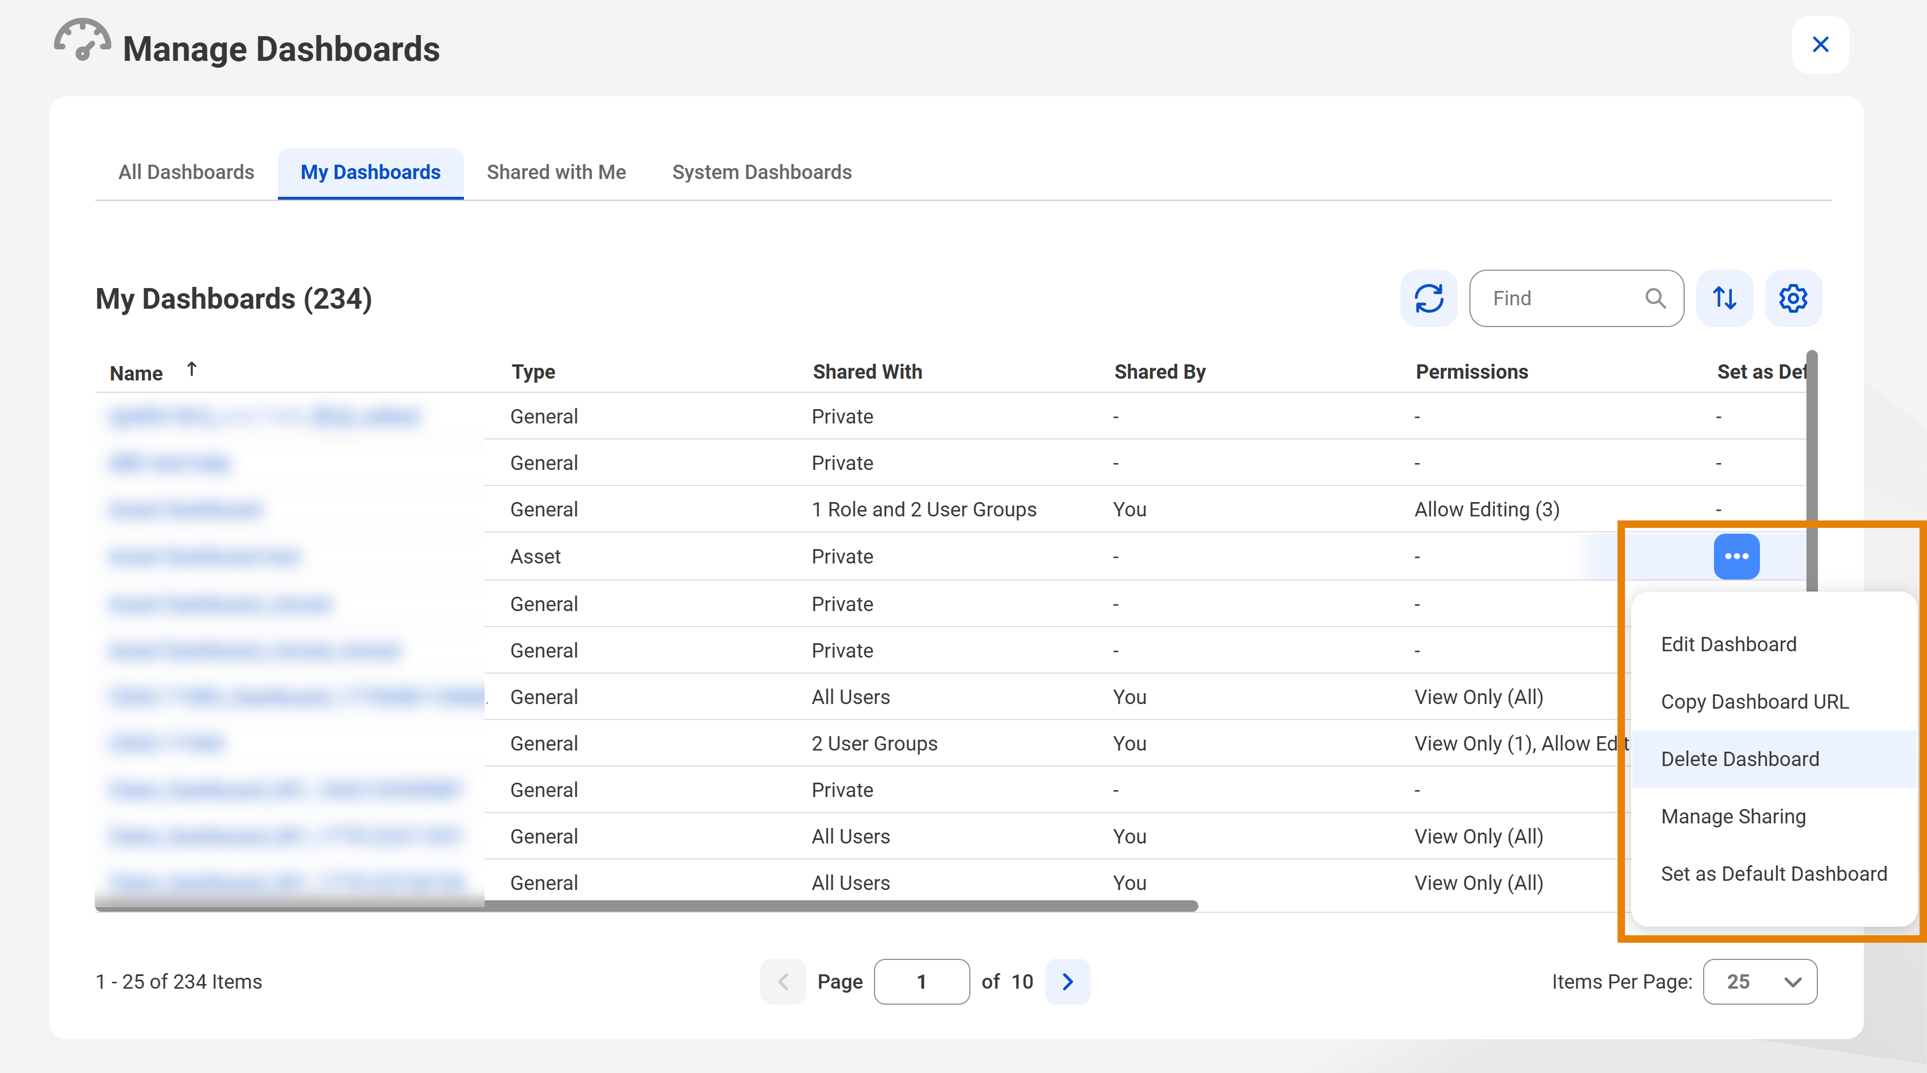The image size is (1927, 1073).
Task: Click the My Dashboards (234) heading
Action: point(233,299)
